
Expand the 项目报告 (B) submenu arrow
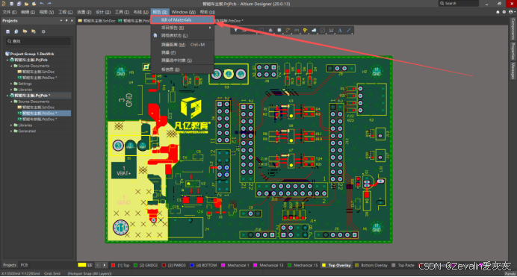pos(210,28)
